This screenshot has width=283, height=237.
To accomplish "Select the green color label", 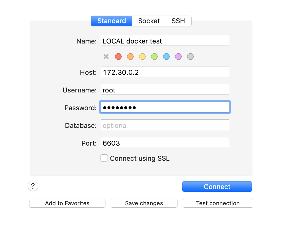I will coord(154,57).
